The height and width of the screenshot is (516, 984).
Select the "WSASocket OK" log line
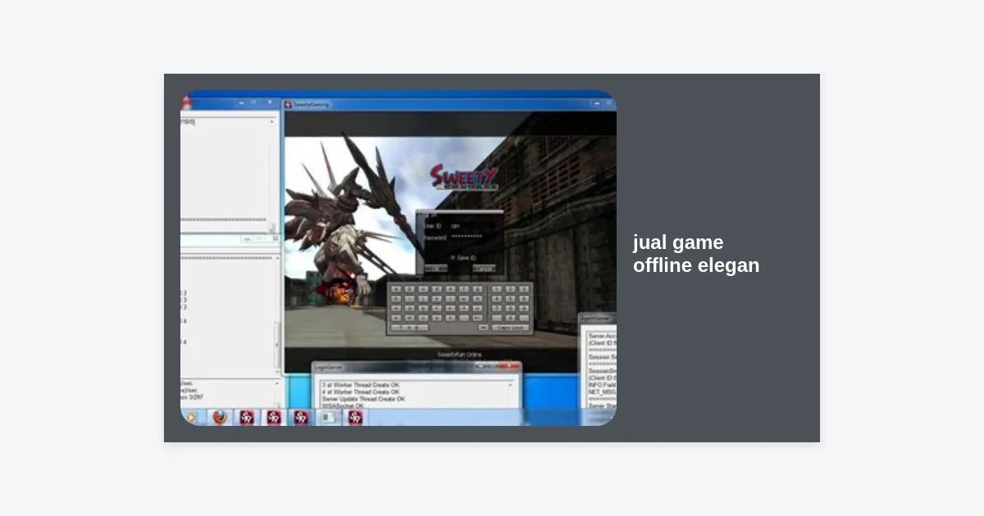[343, 405]
